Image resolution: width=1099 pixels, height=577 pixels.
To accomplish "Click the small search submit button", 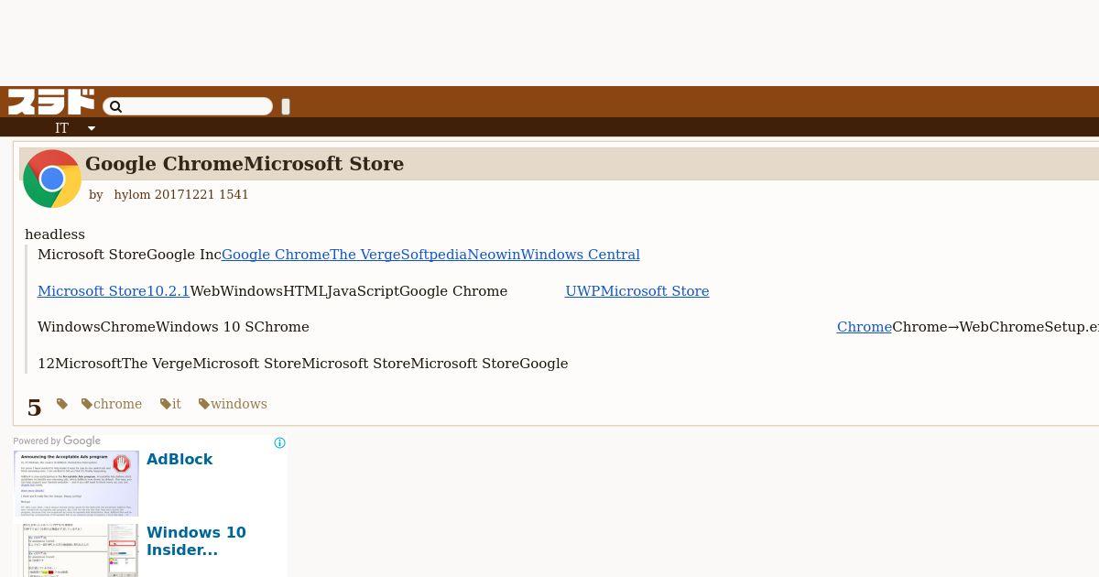I will coord(286,106).
